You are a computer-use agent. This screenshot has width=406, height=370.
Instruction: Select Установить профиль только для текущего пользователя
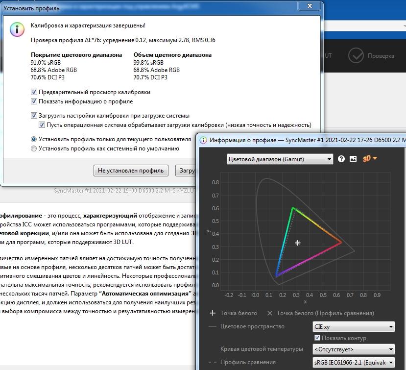34,139
